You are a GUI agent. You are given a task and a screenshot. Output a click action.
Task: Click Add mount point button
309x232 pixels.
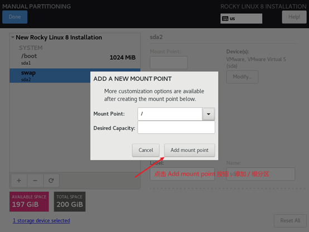point(190,150)
